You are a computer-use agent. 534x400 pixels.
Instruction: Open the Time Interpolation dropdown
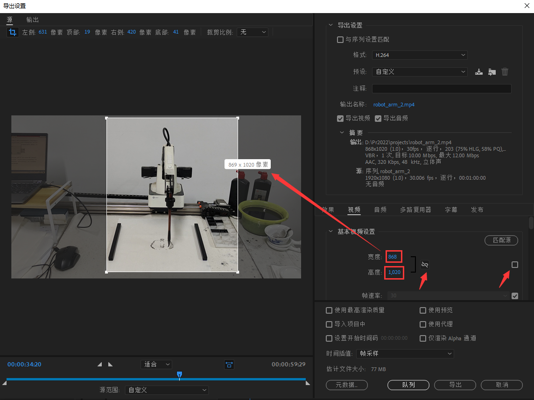click(405, 354)
